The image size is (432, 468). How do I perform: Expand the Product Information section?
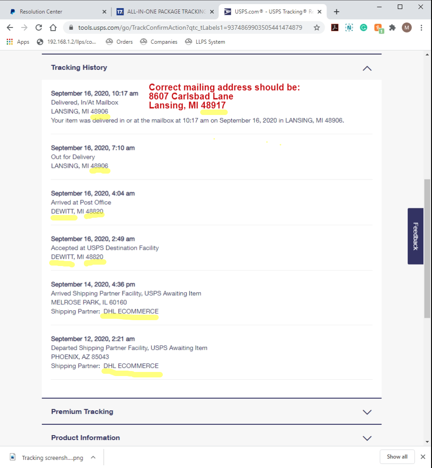[x=367, y=438]
